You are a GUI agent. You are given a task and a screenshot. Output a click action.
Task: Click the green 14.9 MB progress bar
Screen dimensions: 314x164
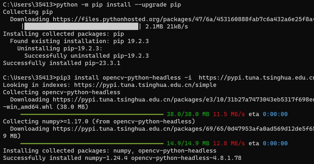[x=92, y=143]
